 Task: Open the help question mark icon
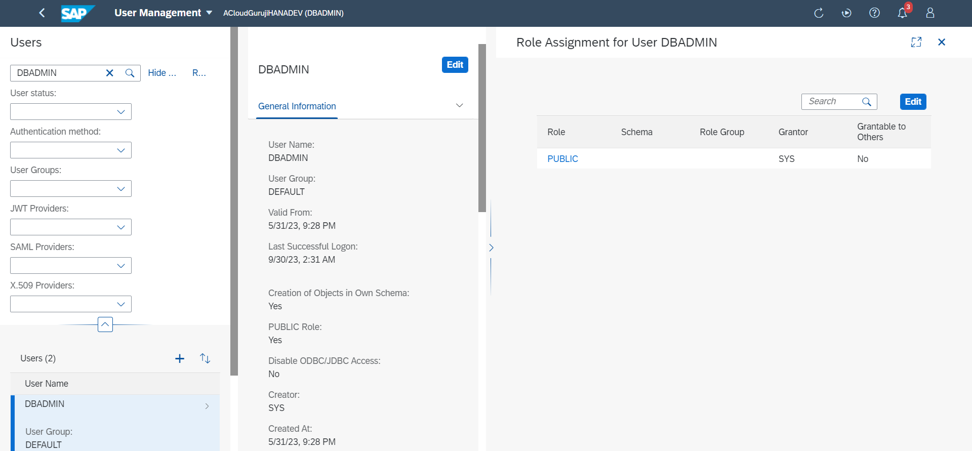pos(874,13)
